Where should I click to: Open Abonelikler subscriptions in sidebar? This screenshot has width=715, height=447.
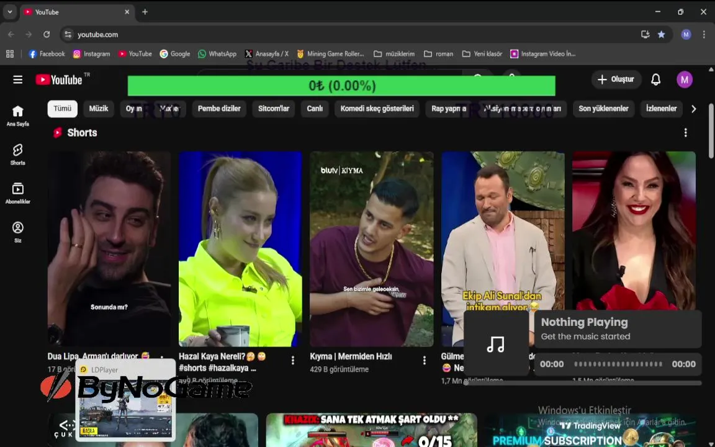coord(18,194)
